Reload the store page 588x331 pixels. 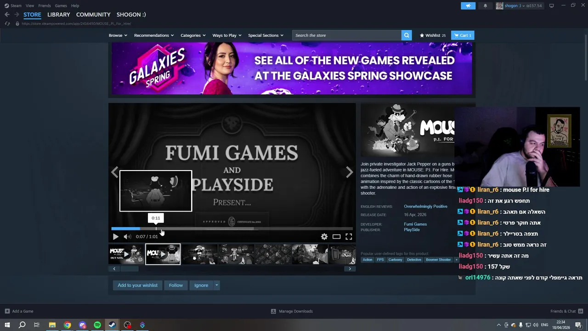(x=7, y=23)
